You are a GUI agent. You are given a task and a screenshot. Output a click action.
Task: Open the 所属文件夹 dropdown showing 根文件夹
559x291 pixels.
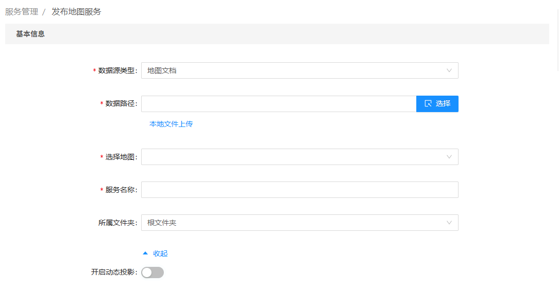click(294, 223)
